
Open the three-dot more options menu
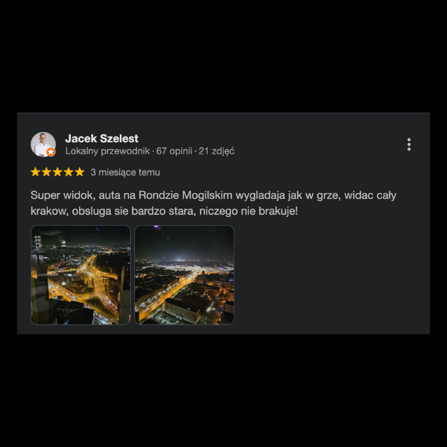coord(409,145)
